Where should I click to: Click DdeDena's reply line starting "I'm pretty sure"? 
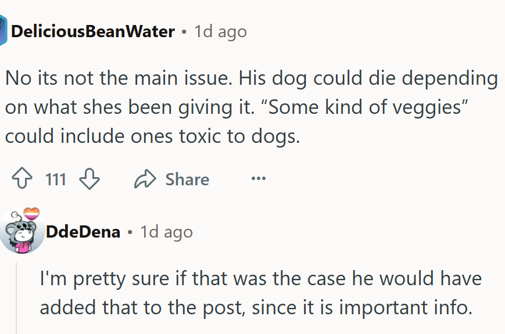pos(260,278)
